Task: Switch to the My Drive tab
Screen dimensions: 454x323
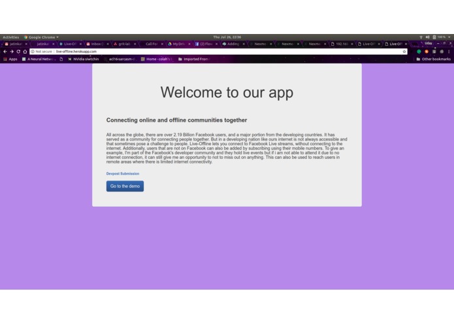Action: click(177, 44)
